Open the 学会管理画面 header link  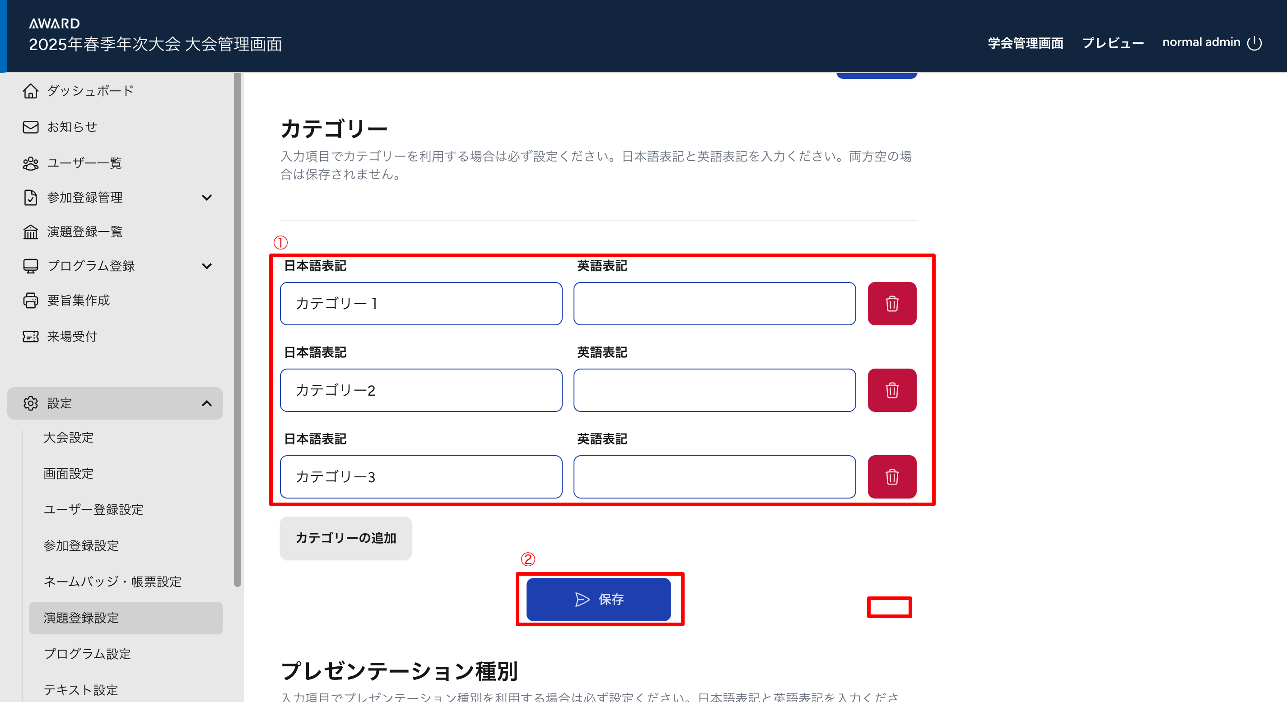[x=1025, y=43]
